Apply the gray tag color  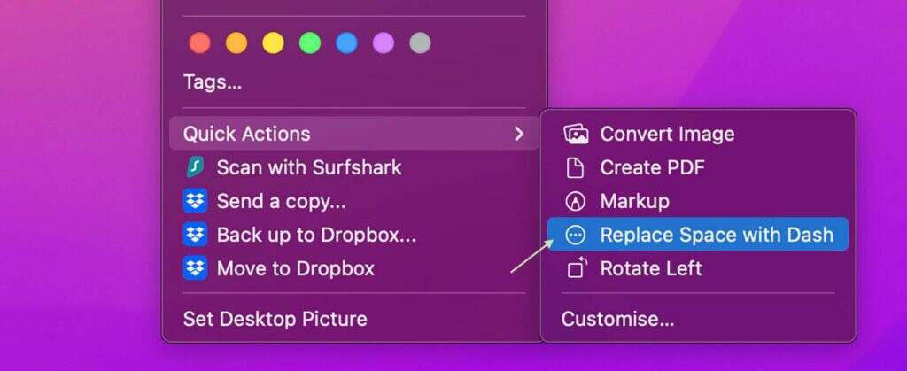(x=420, y=43)
